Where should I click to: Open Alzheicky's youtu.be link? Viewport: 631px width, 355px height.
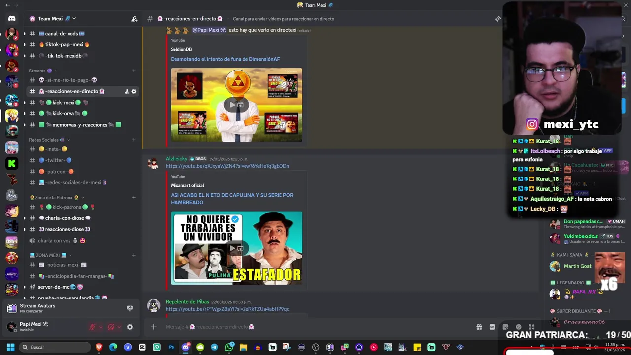coord(227,166)
